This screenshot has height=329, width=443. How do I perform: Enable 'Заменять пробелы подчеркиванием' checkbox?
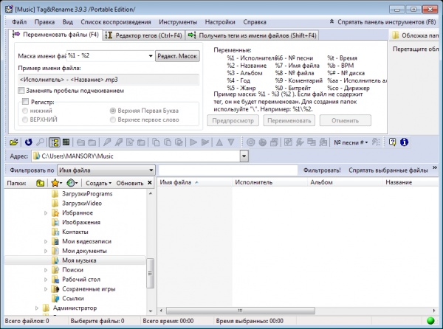(21, 90)
